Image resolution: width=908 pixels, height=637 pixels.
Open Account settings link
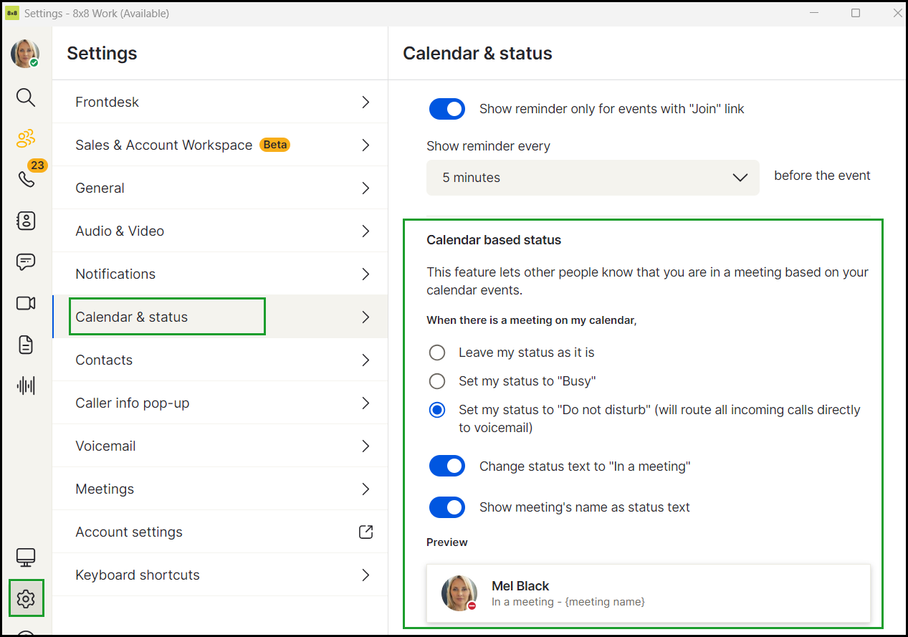(220, 532)
